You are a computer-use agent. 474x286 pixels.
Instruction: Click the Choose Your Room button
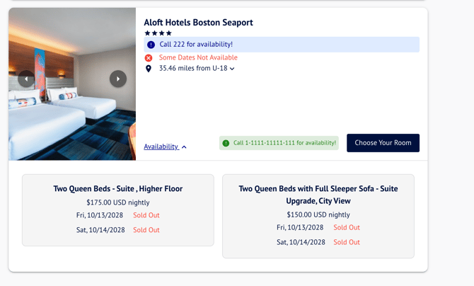coord(383,143)
